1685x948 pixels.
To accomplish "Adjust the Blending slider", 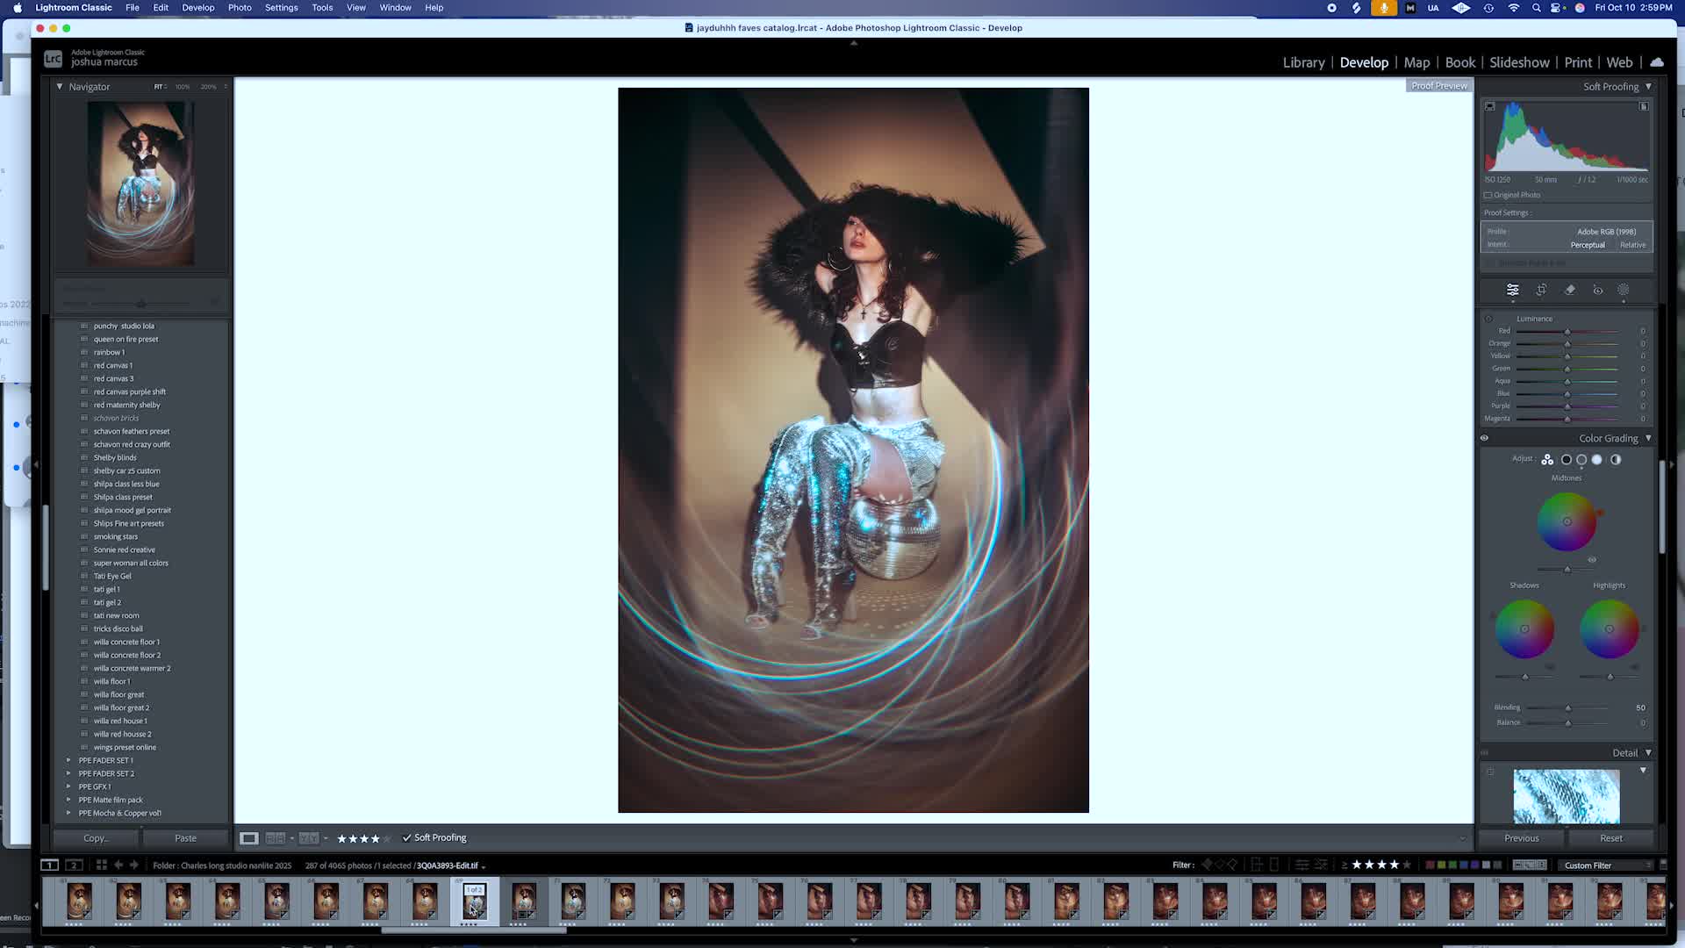I will (x=1568, y=707).
